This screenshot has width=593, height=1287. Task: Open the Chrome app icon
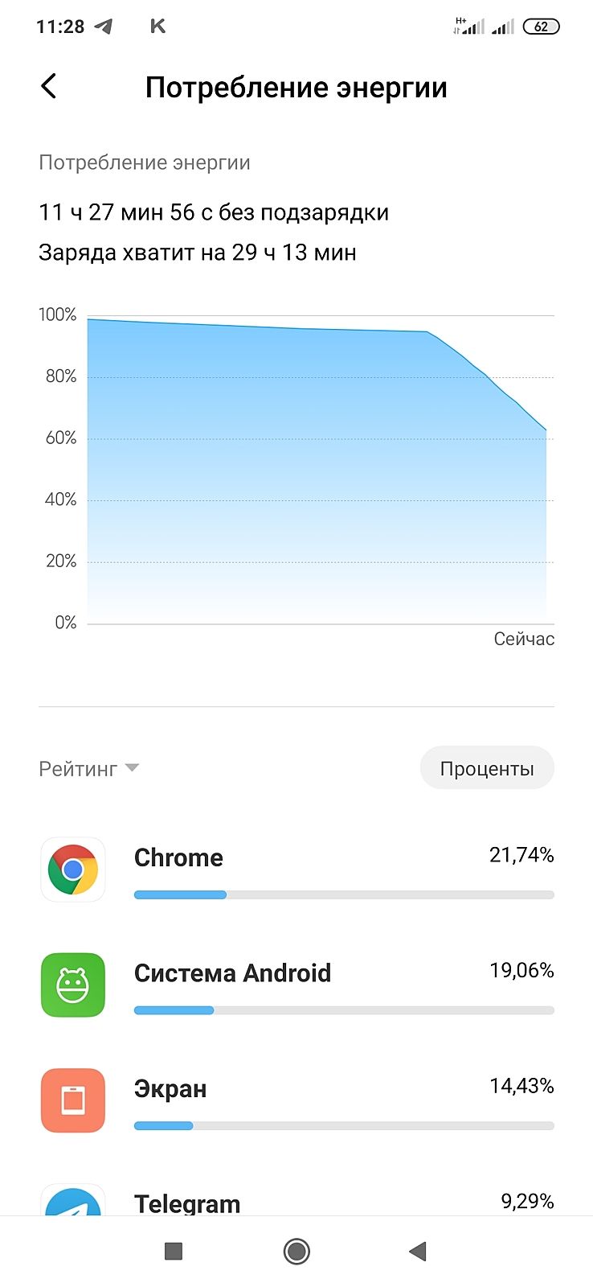click(73, 870)
